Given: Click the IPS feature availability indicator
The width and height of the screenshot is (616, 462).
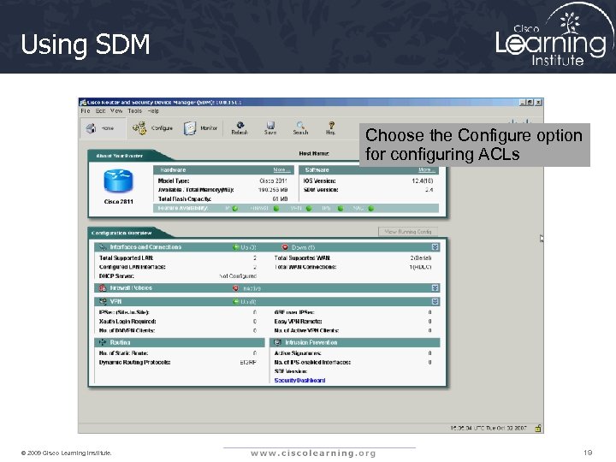Looking at the screenshot, I should pyautogui.click(x=341, y=208).
